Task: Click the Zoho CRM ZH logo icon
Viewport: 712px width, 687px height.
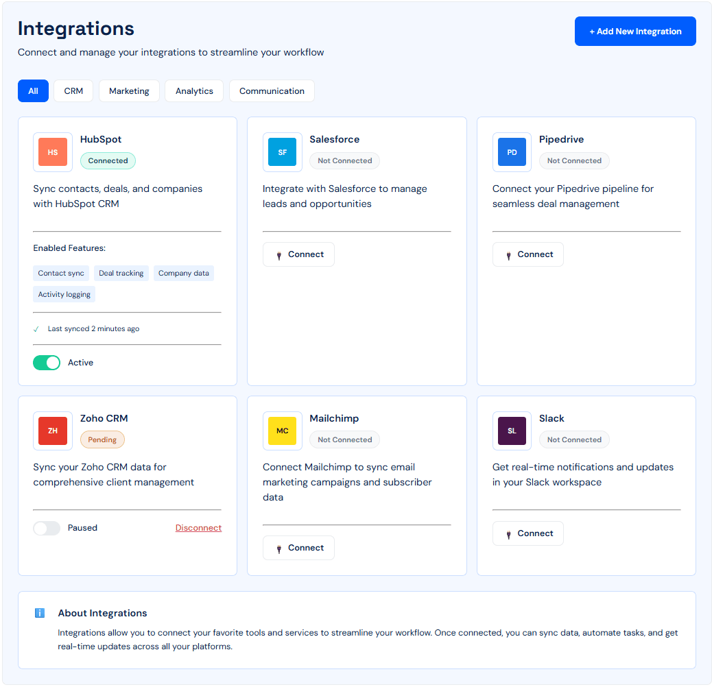Action: (53, 431)
